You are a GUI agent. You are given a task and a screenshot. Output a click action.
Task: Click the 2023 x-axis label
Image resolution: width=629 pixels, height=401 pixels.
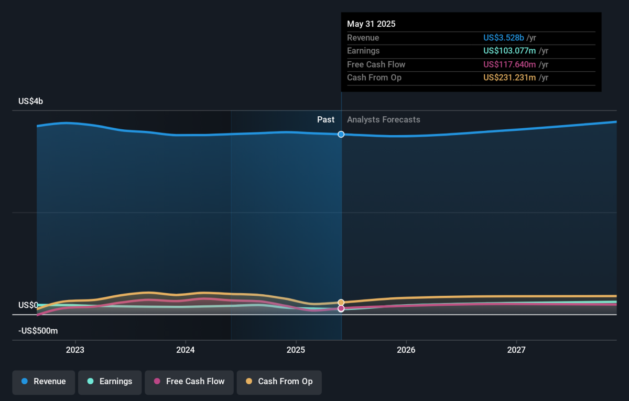point(75,350)
